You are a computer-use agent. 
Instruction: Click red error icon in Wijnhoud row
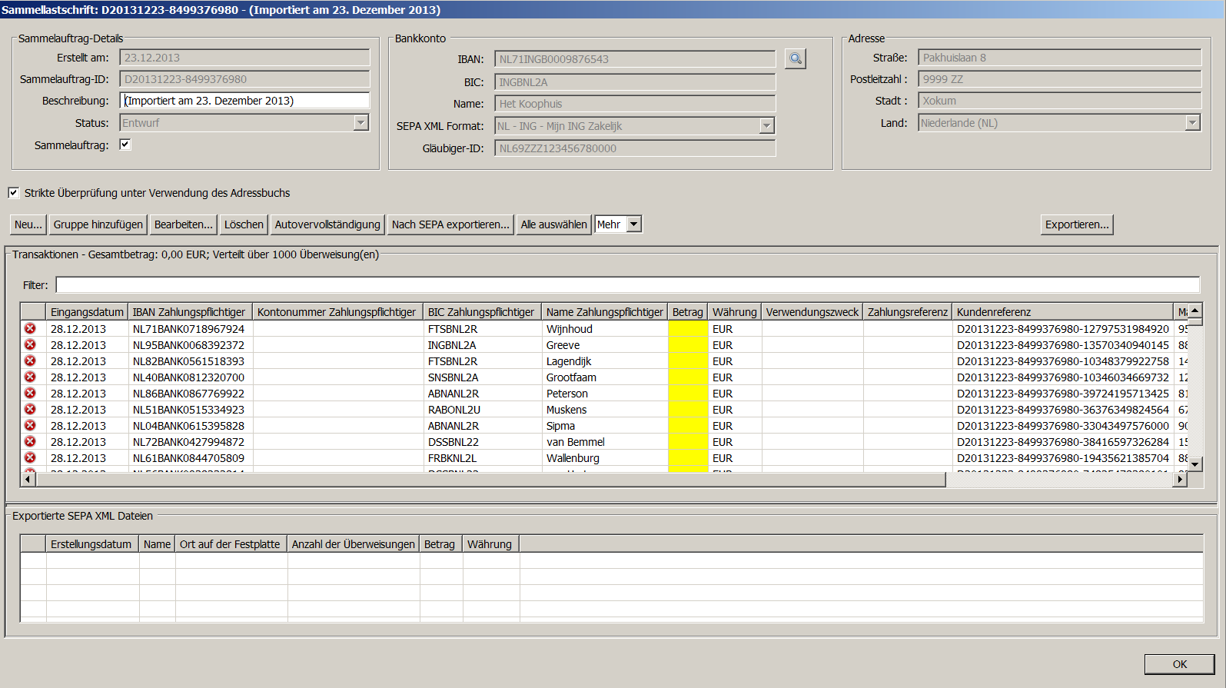coord(30,328)
